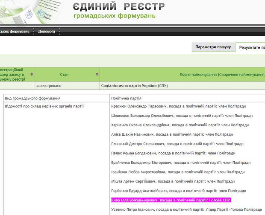Click the Стан column header

click(64, 74)
